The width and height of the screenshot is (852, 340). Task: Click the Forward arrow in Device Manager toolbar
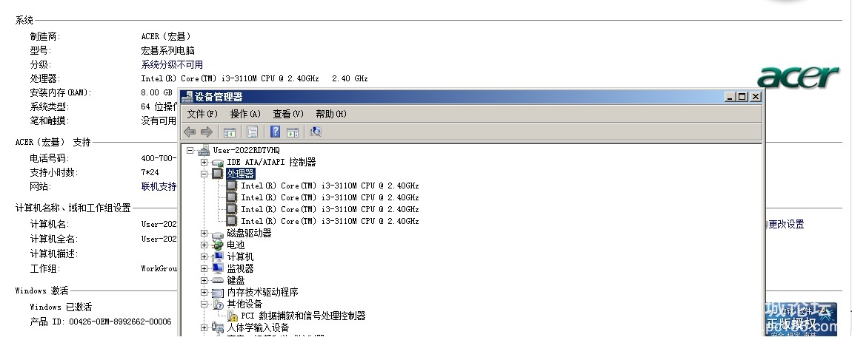207,132
